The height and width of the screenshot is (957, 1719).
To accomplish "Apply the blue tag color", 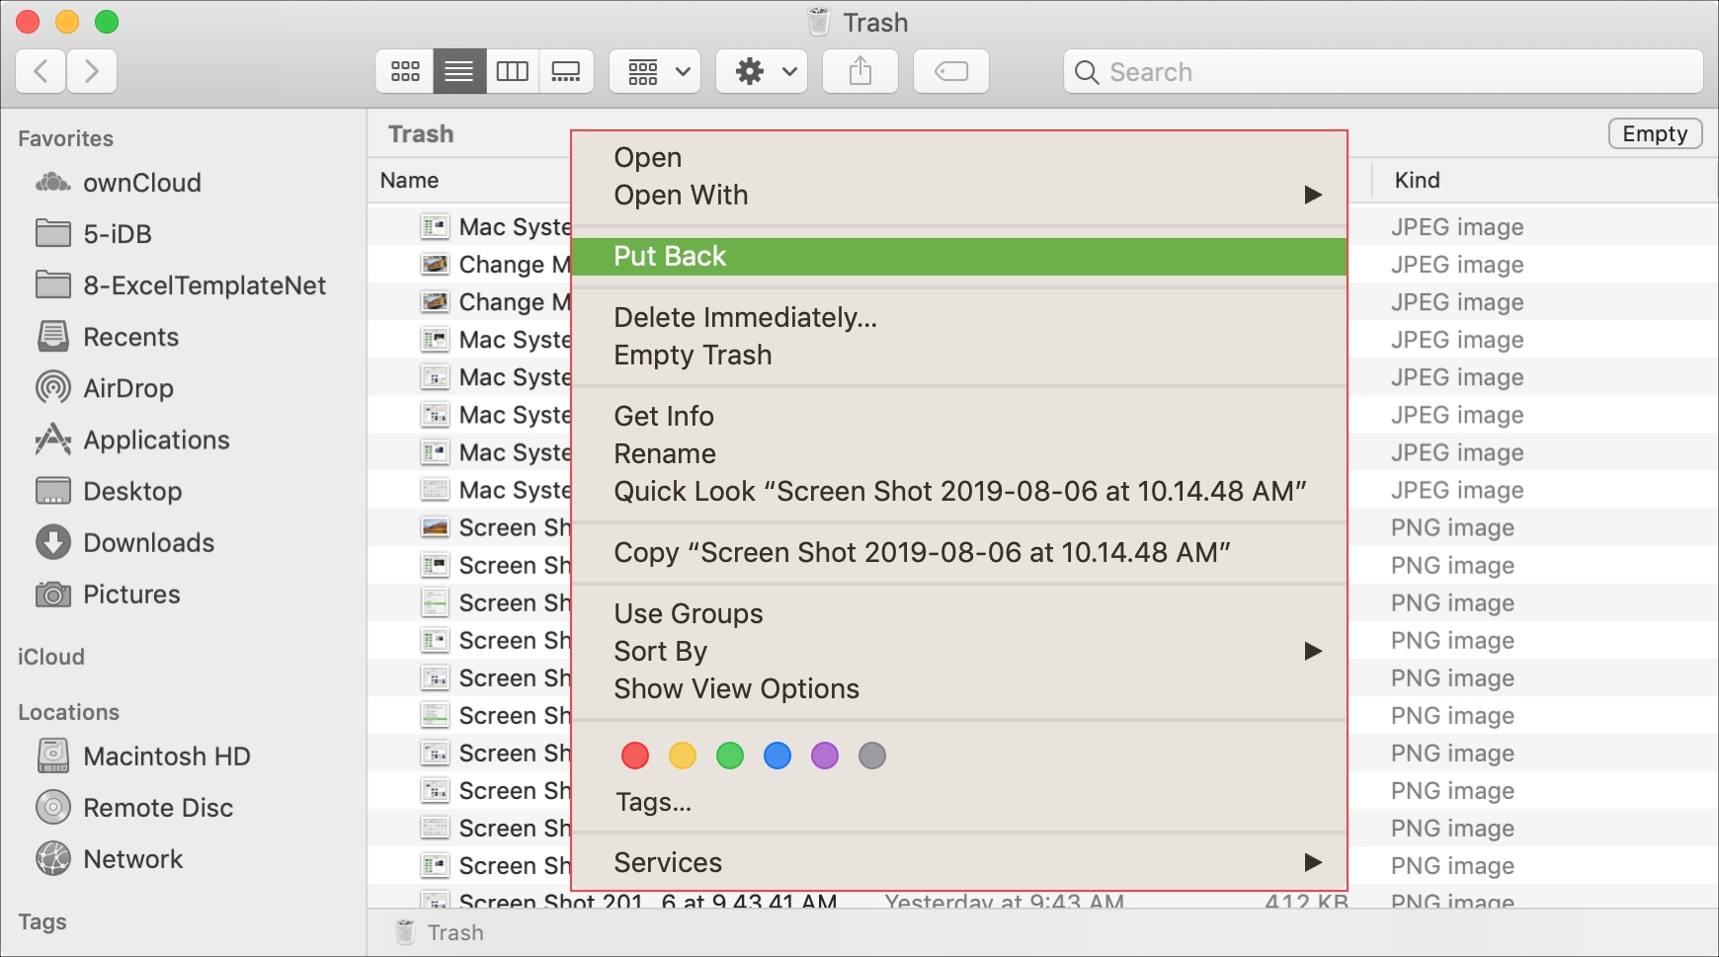I will click(x=778, y=756).
